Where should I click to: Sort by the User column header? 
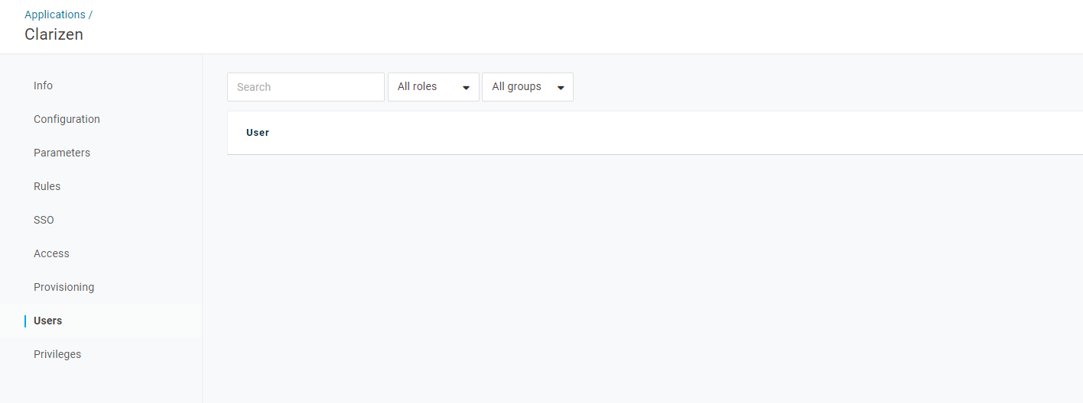click(x=258, y=133)
